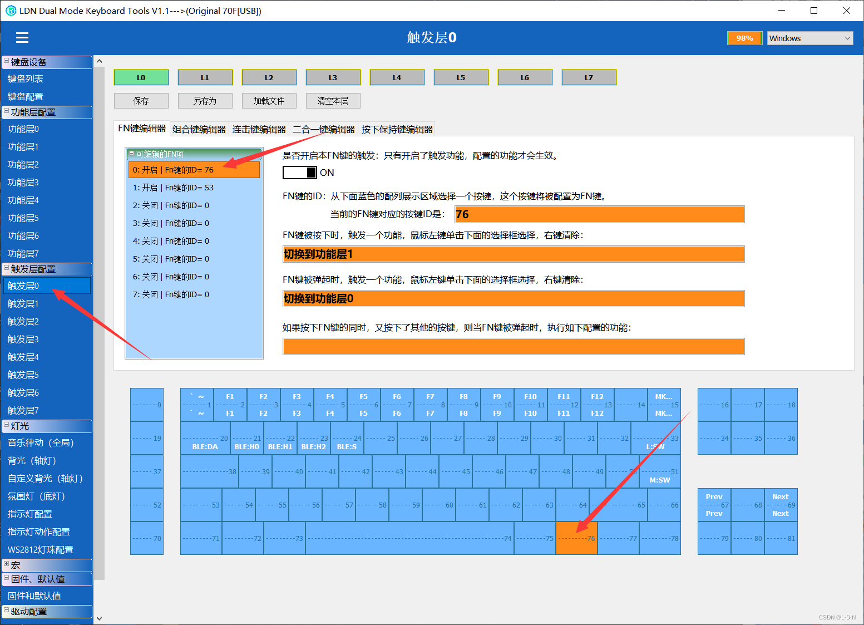Select orange key 76 on layout
The height and width of the screenshot is (625, 864).
coord(576,538)
